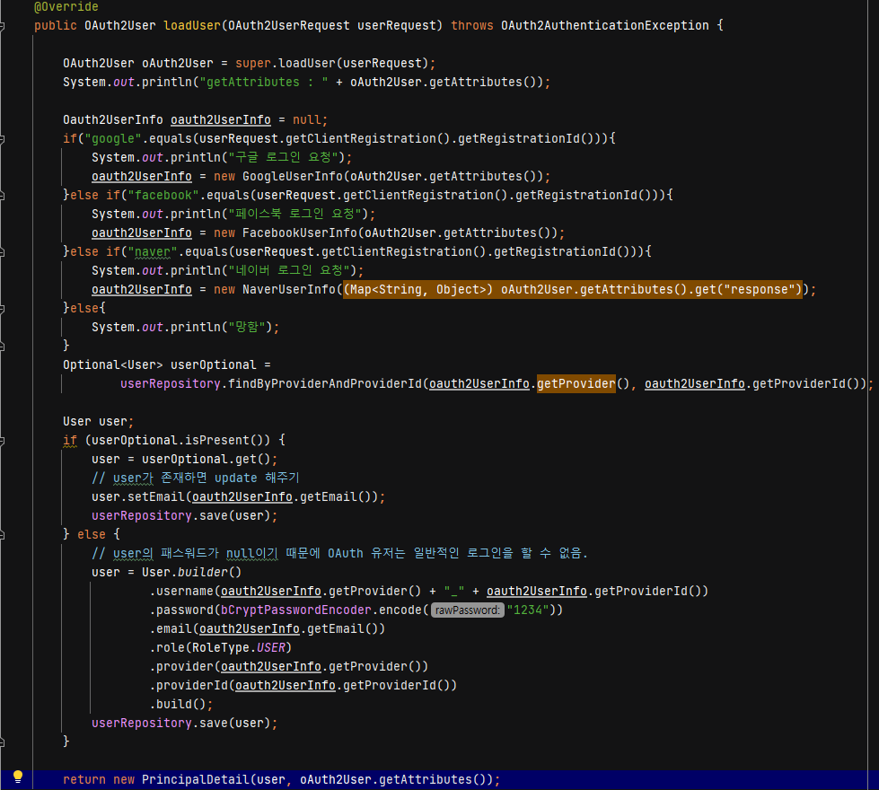The height and width of the screenshot is (790, 879).
Task: Click the NaverUserInfo constructor call
Action: 289,289
